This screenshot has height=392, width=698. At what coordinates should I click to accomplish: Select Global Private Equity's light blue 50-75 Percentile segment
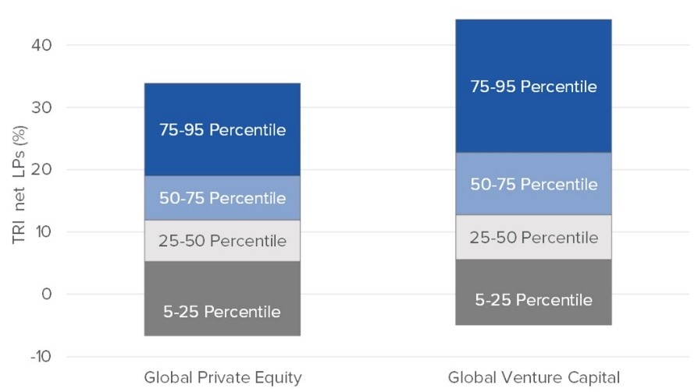223,198
